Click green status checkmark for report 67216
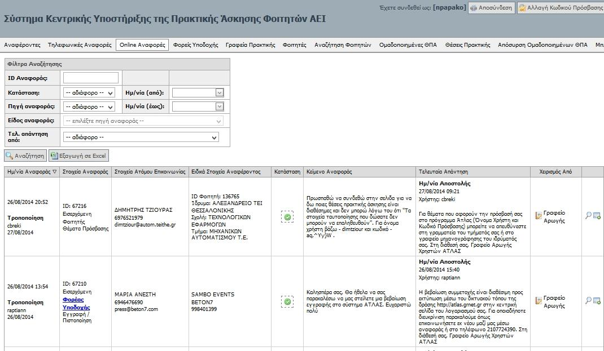The height and width of the screenshot is (351, 604). pyautogui.click(x=287, y=217)
